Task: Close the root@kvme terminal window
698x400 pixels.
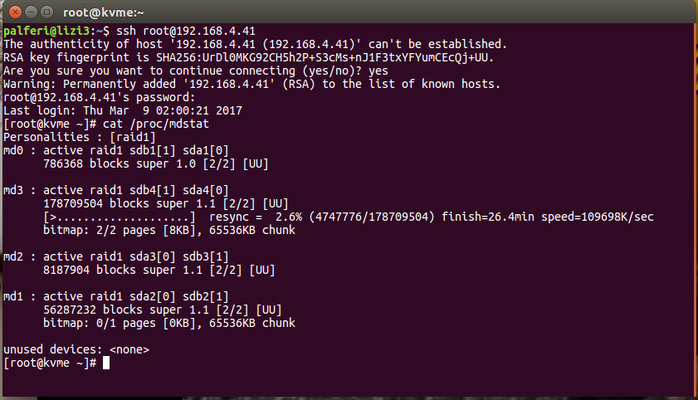Action: coord(11,12)
